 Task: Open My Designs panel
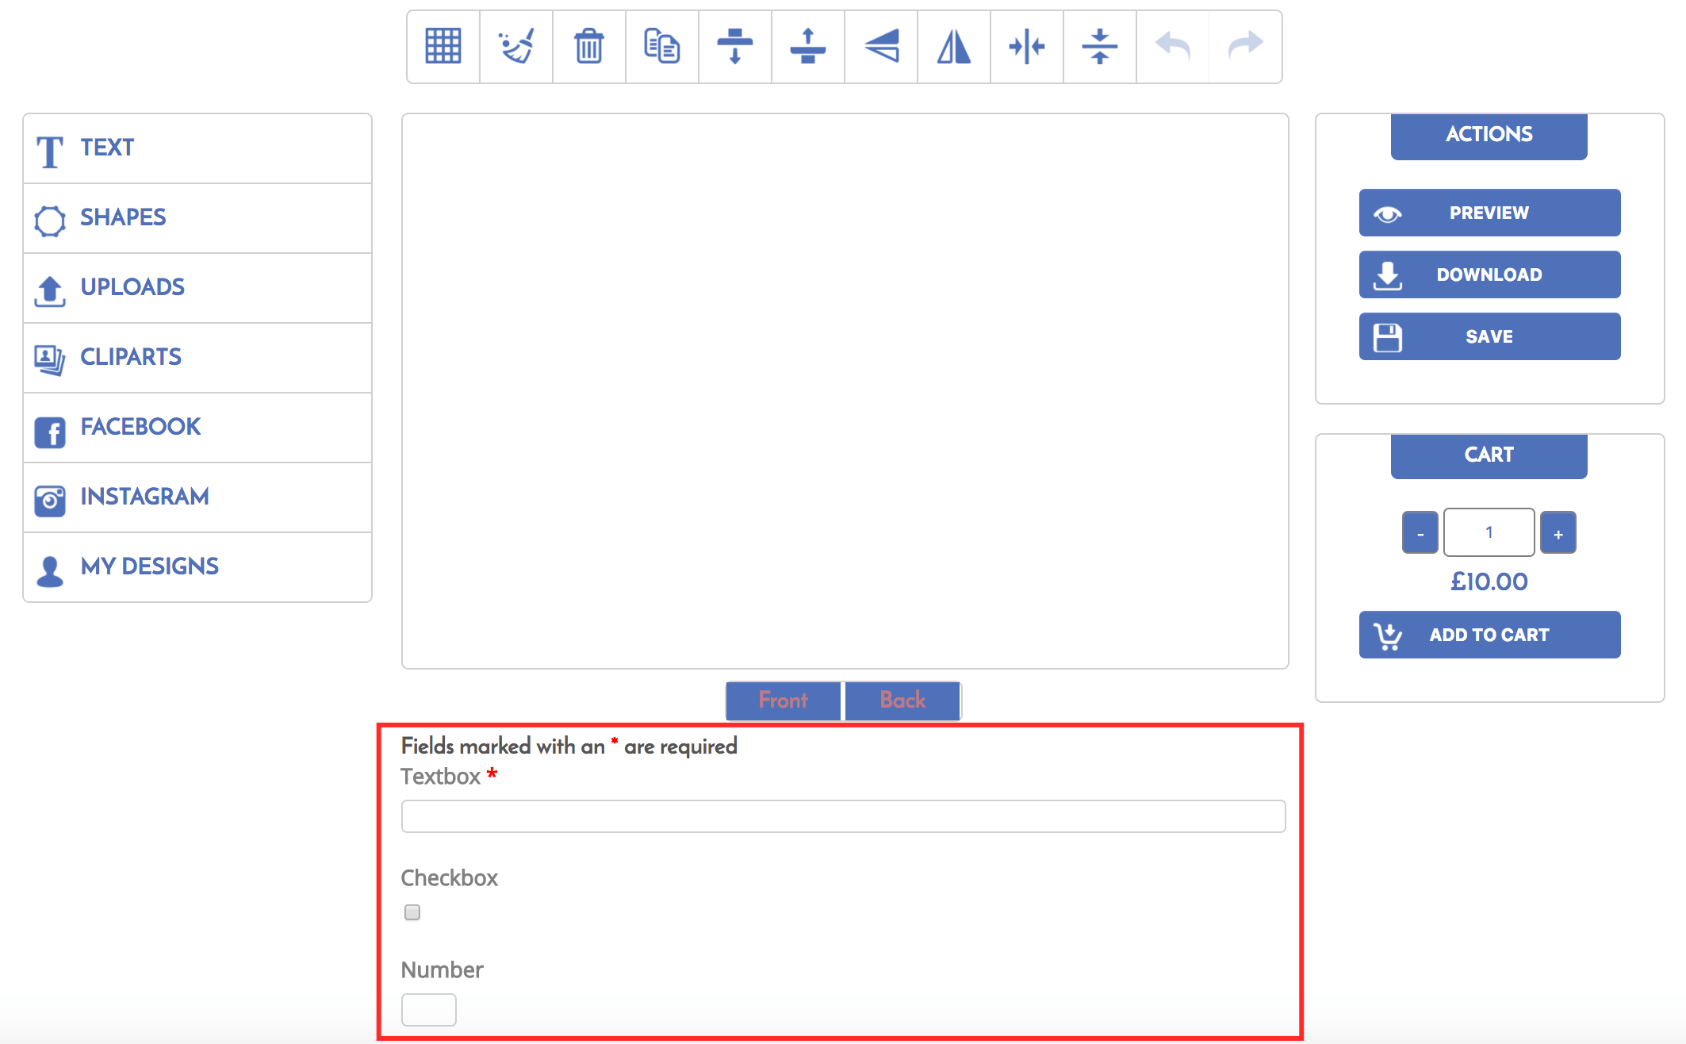tap(197, 567)
